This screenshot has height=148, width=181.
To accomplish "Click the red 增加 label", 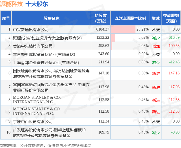I will [x=156, y=46].
